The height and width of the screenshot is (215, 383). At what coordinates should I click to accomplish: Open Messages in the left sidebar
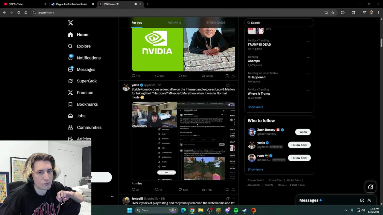(x=81, y=70)
